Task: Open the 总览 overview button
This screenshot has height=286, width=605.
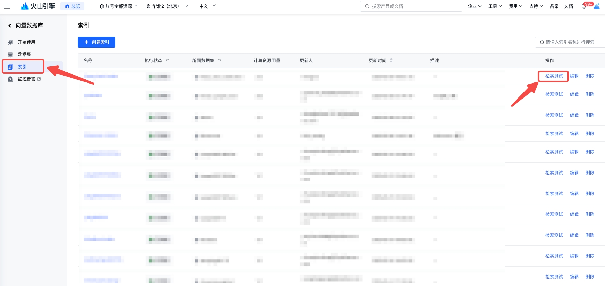Action: (x=72, y=6)
